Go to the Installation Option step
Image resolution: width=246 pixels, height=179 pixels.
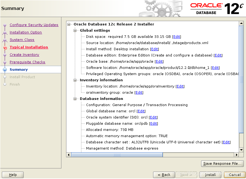pos(26,32)
